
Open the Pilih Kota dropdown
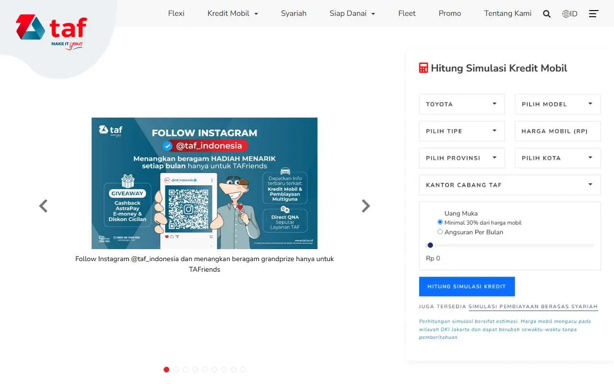pos(558,158)
